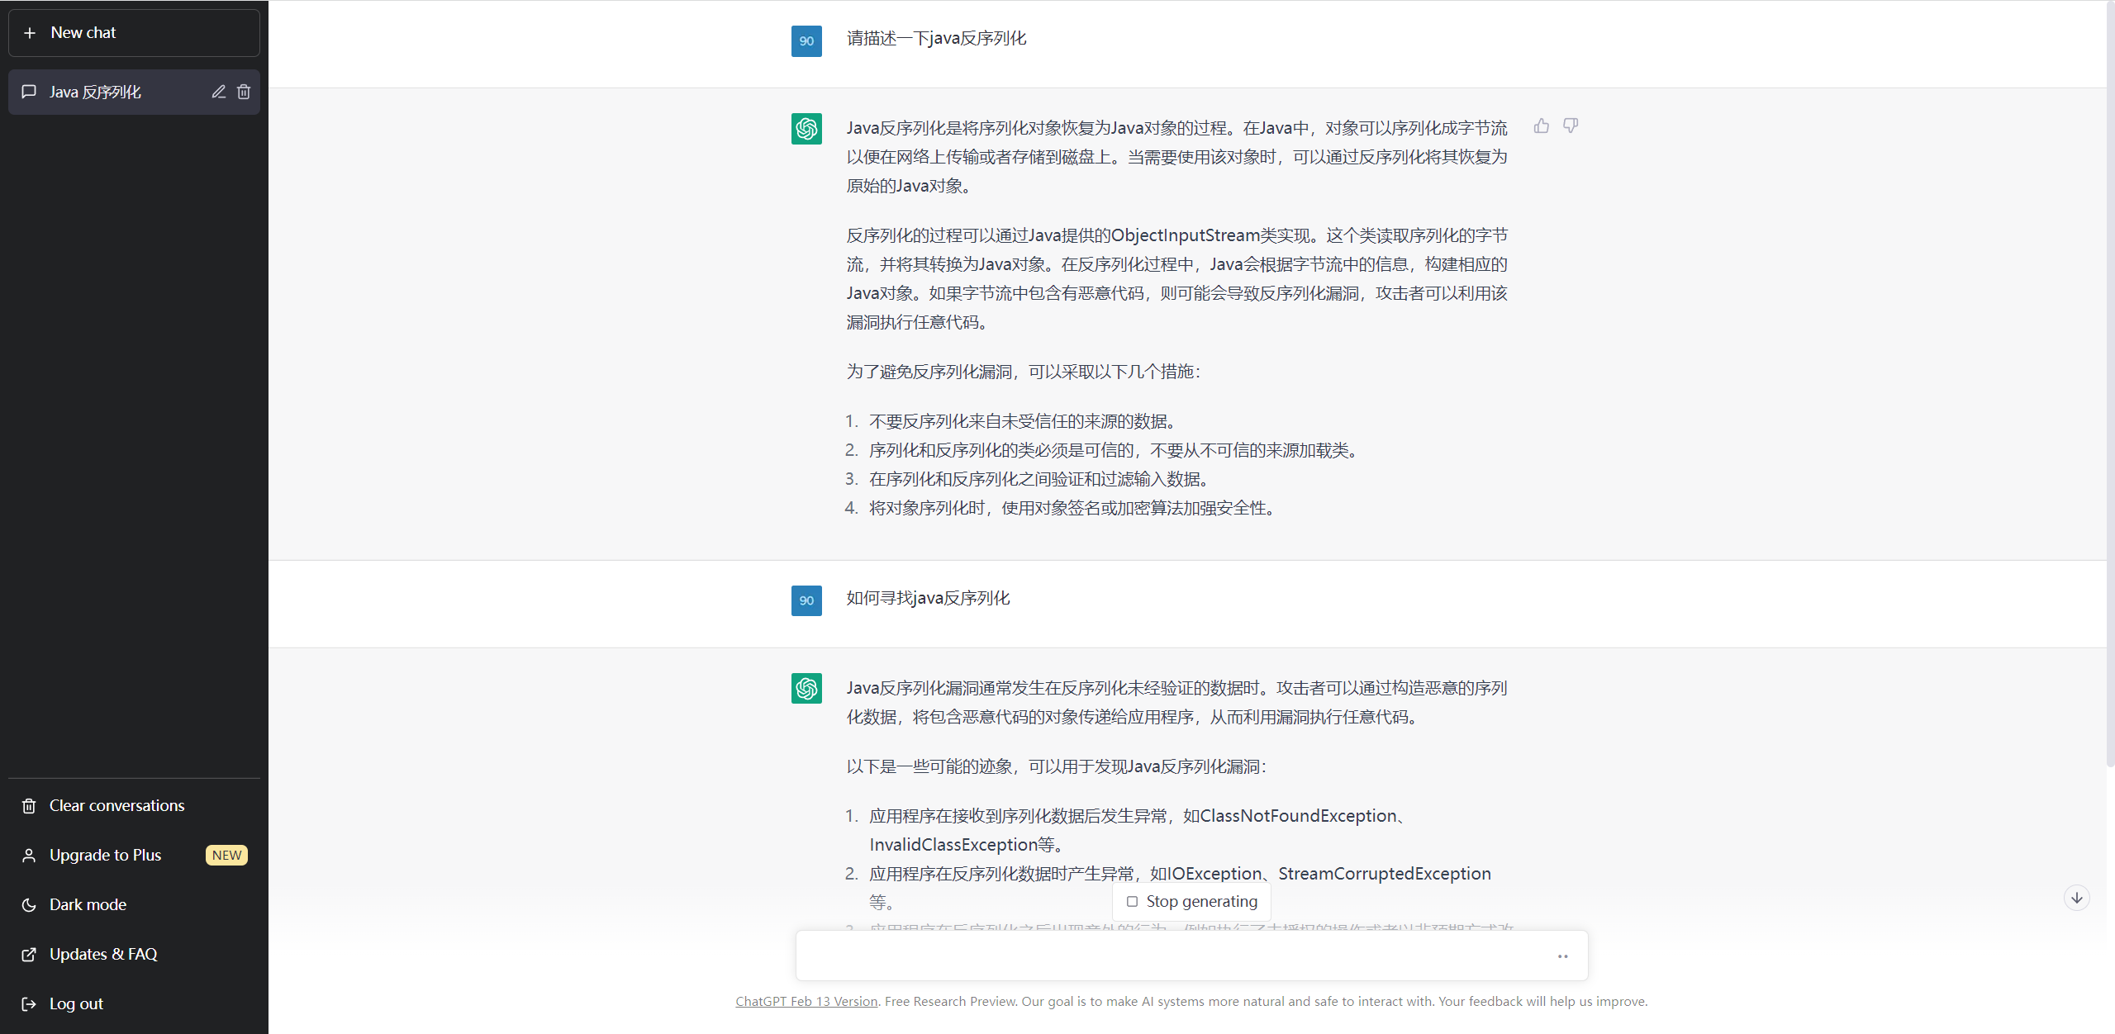Click the NEW badge next to Upgrade to Plus
The height and width of the screenshot is (1034, 2115).
(226, 855)
